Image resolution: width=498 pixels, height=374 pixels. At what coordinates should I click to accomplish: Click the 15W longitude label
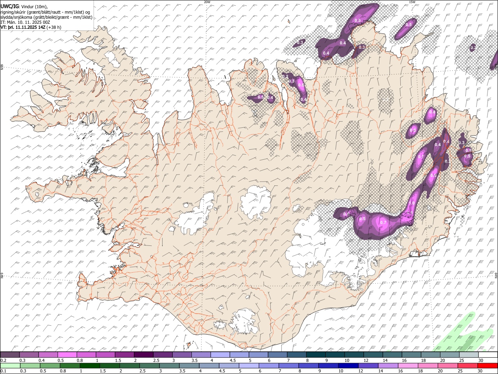[x=412, y=2]
